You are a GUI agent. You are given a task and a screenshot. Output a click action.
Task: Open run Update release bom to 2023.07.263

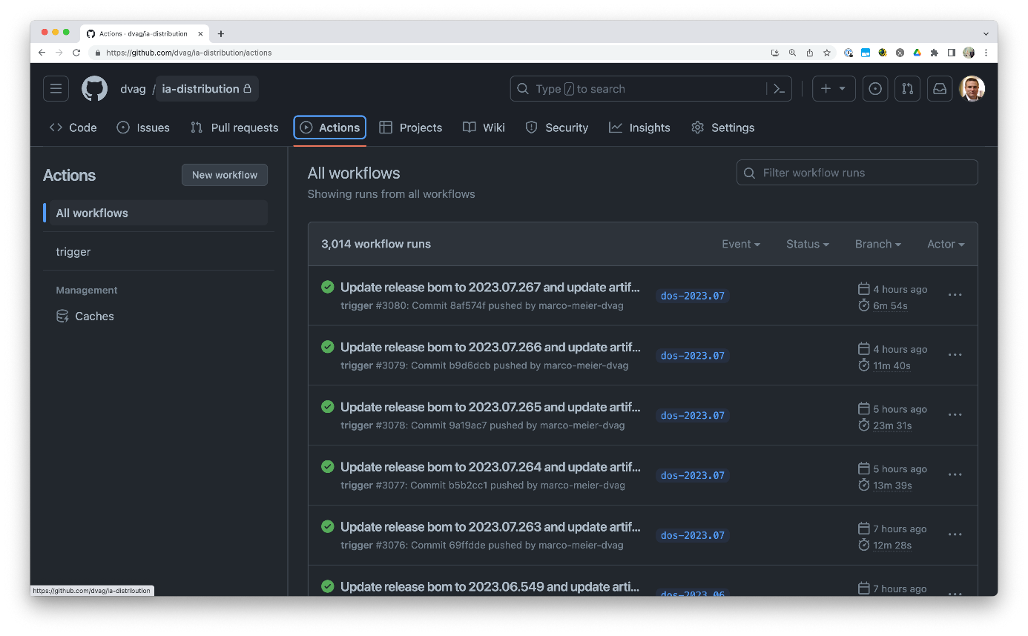pyautogui.click(x=490, y=527)
